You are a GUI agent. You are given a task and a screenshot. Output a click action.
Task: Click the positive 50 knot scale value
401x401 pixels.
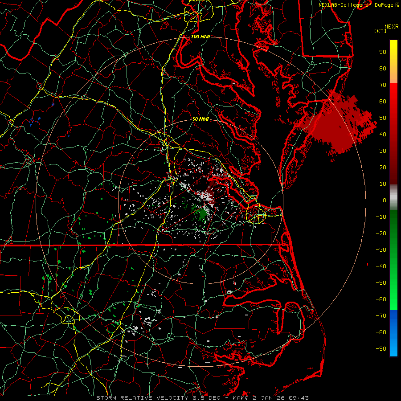pyautogui.click(x=383, y=118)
